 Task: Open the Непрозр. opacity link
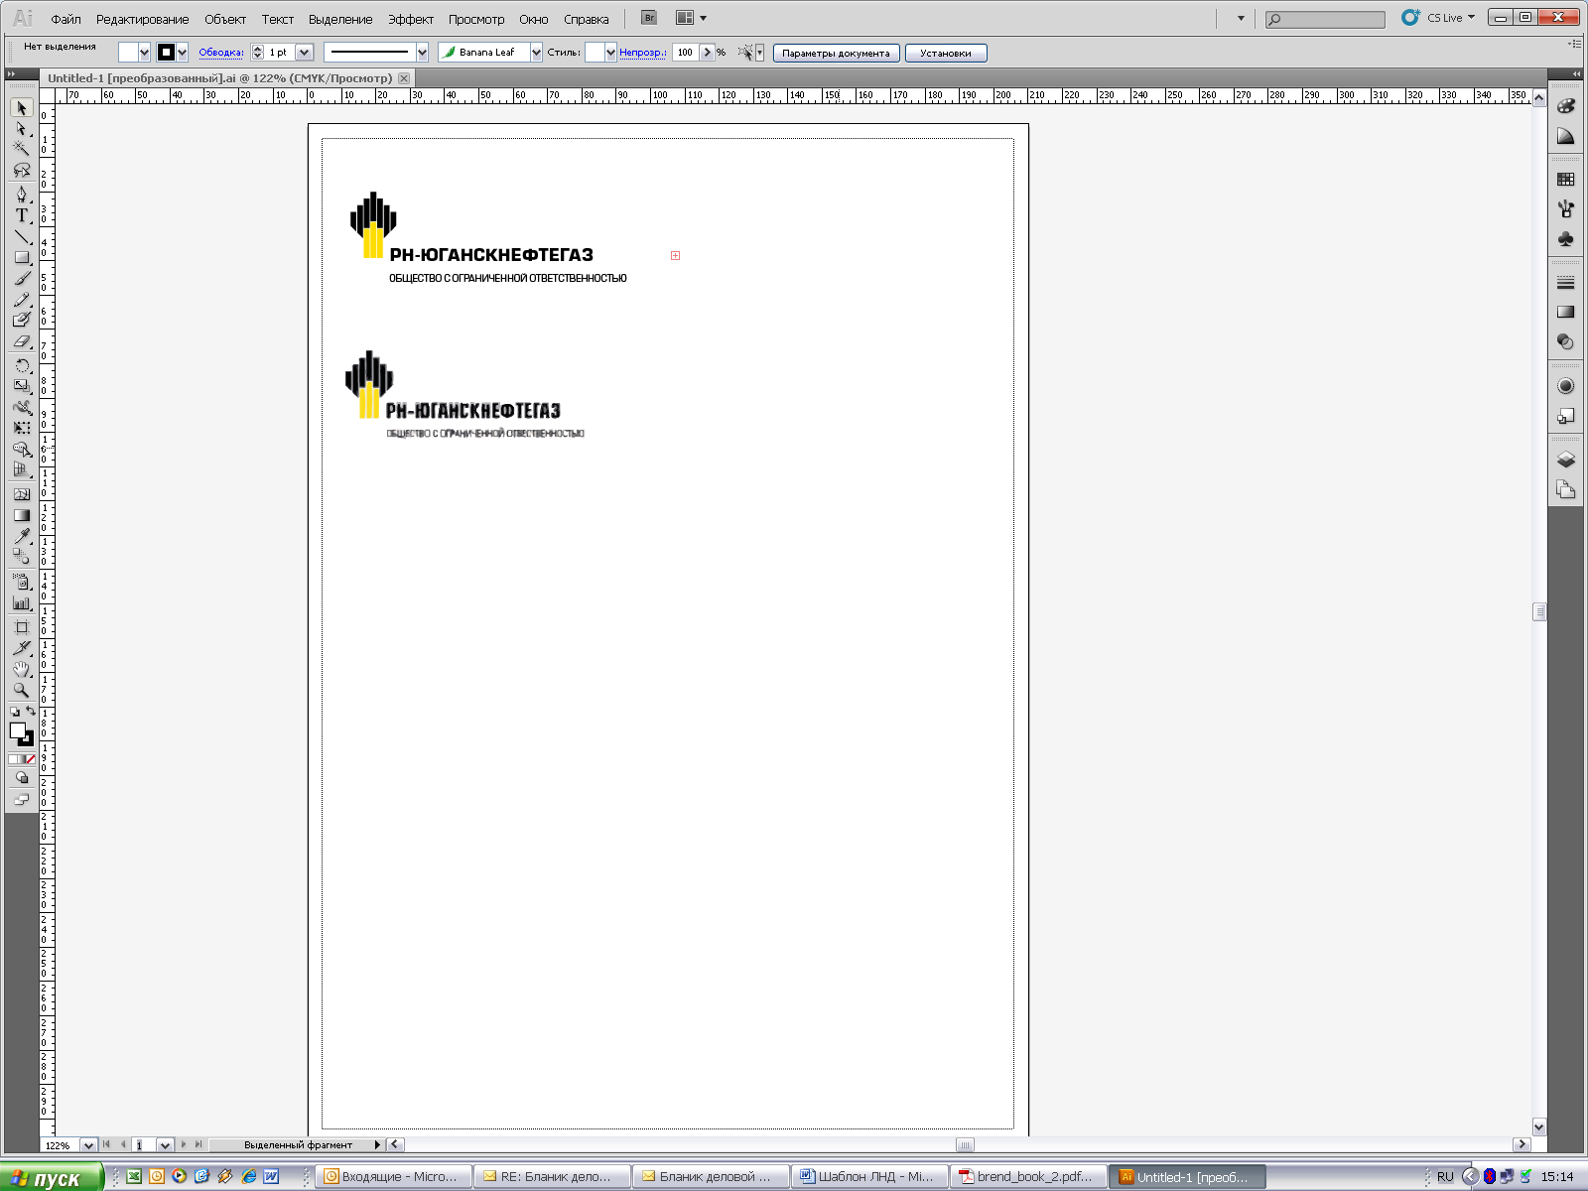pyautogui.click(x=642, y=53)
